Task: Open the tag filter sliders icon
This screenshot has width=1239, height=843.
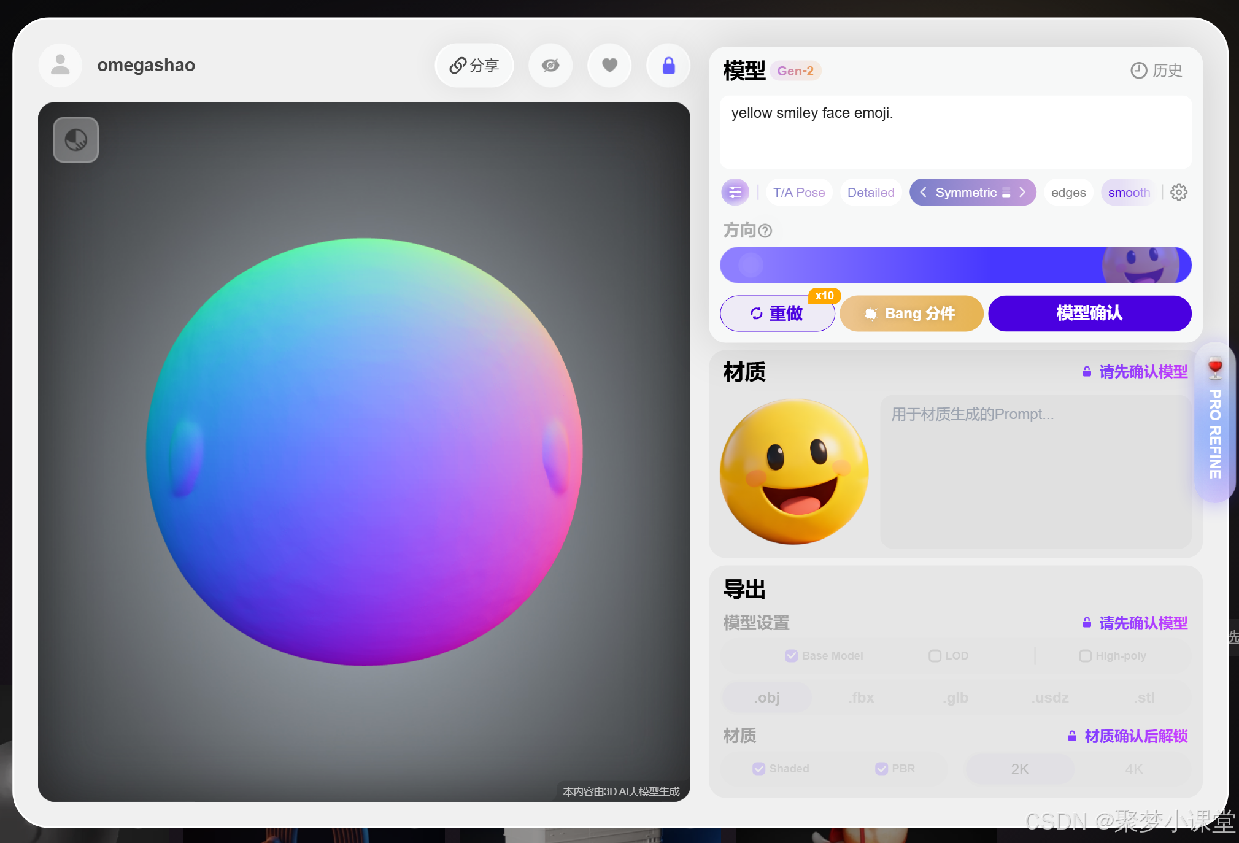Action: (x=735, y=193)
